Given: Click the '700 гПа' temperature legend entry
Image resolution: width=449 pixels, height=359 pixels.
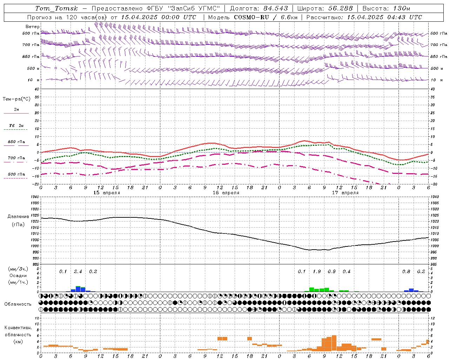Looking at the screenshot, I should 16,158.
